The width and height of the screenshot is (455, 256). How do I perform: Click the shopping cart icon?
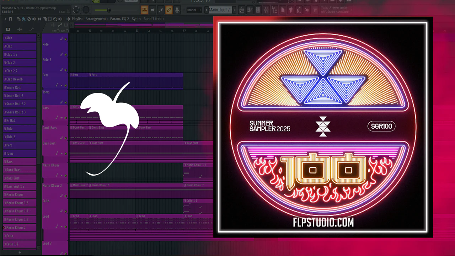(x=315, y=10)
